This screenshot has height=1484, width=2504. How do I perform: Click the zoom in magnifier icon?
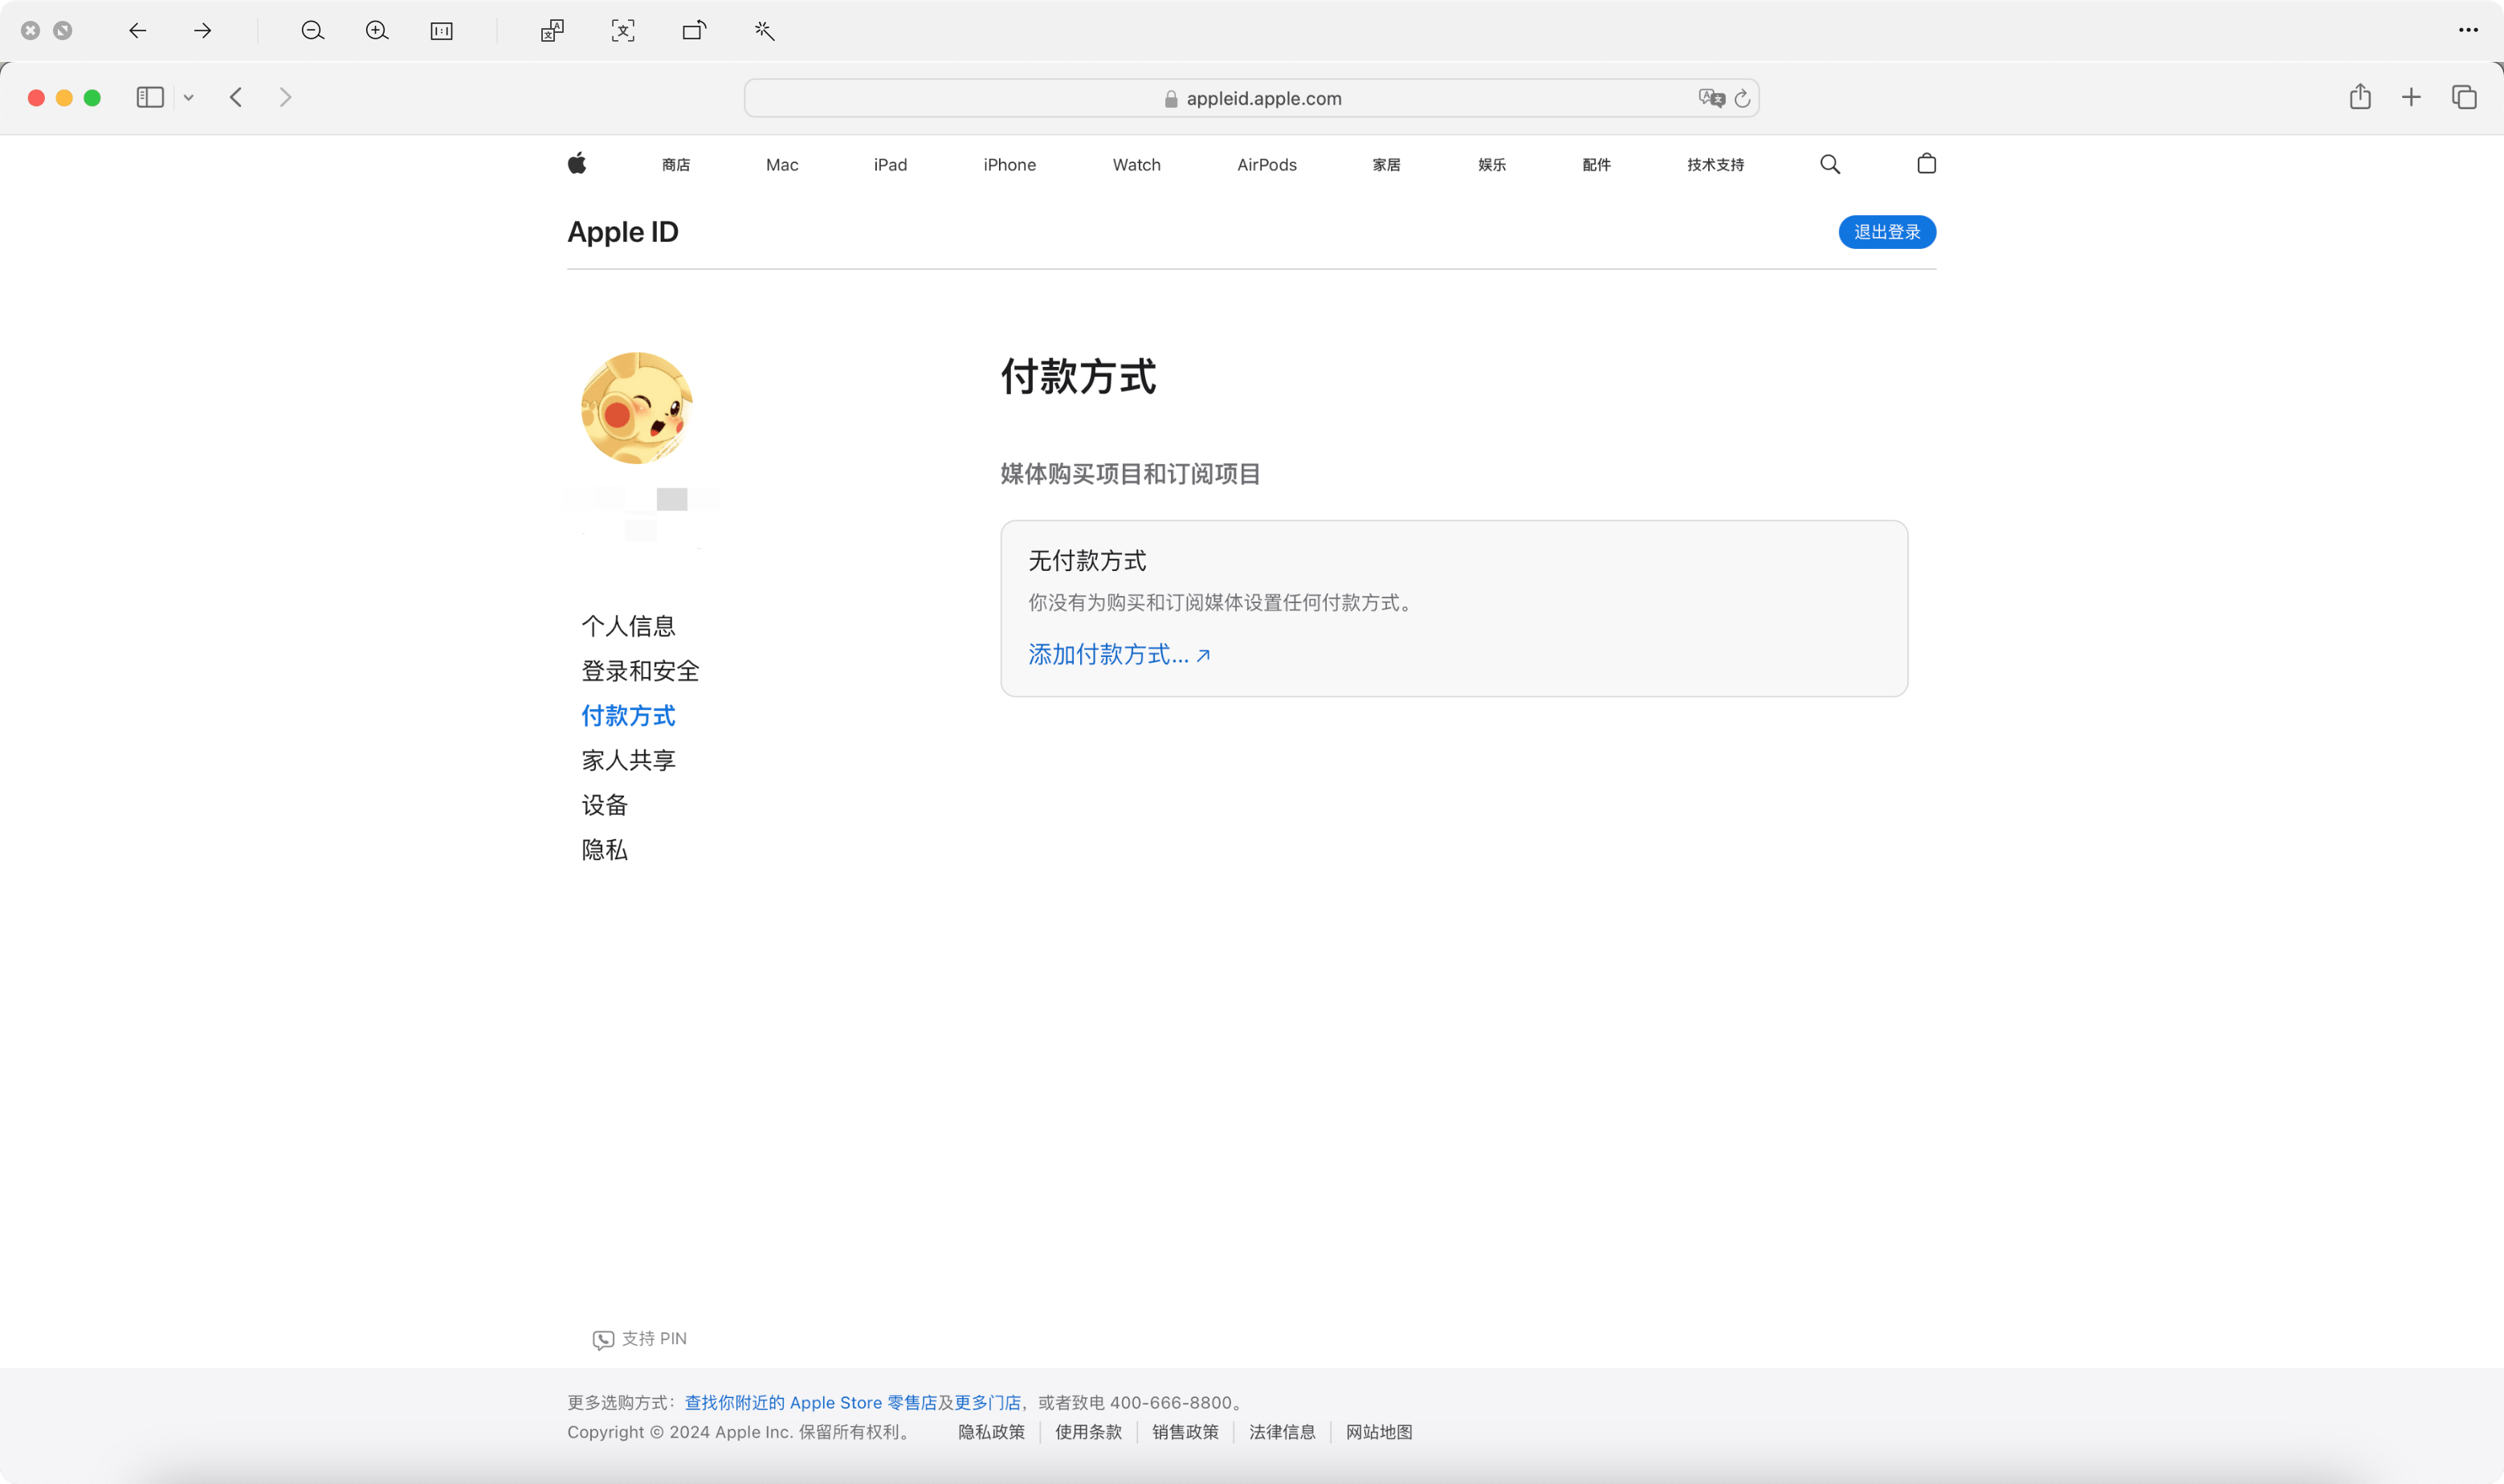[x=377, y=31]
